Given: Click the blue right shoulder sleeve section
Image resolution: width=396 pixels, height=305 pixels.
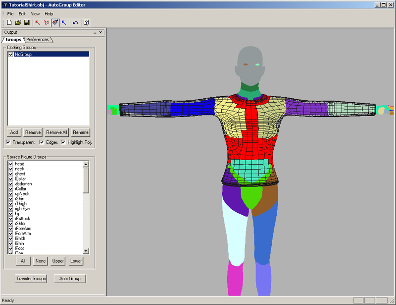Looking at the screenshot, I should pos(192,108).
